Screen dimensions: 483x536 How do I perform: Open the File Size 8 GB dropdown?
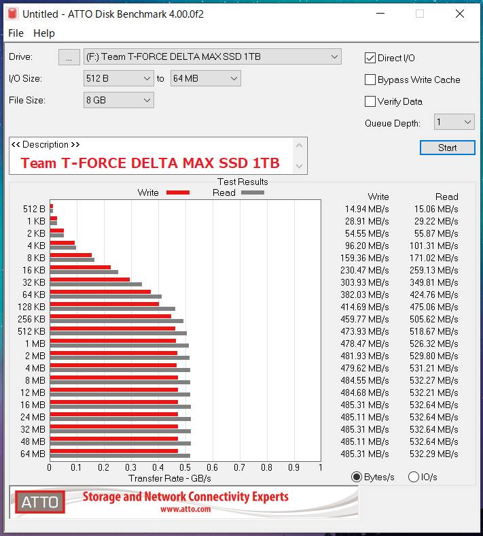118,101
